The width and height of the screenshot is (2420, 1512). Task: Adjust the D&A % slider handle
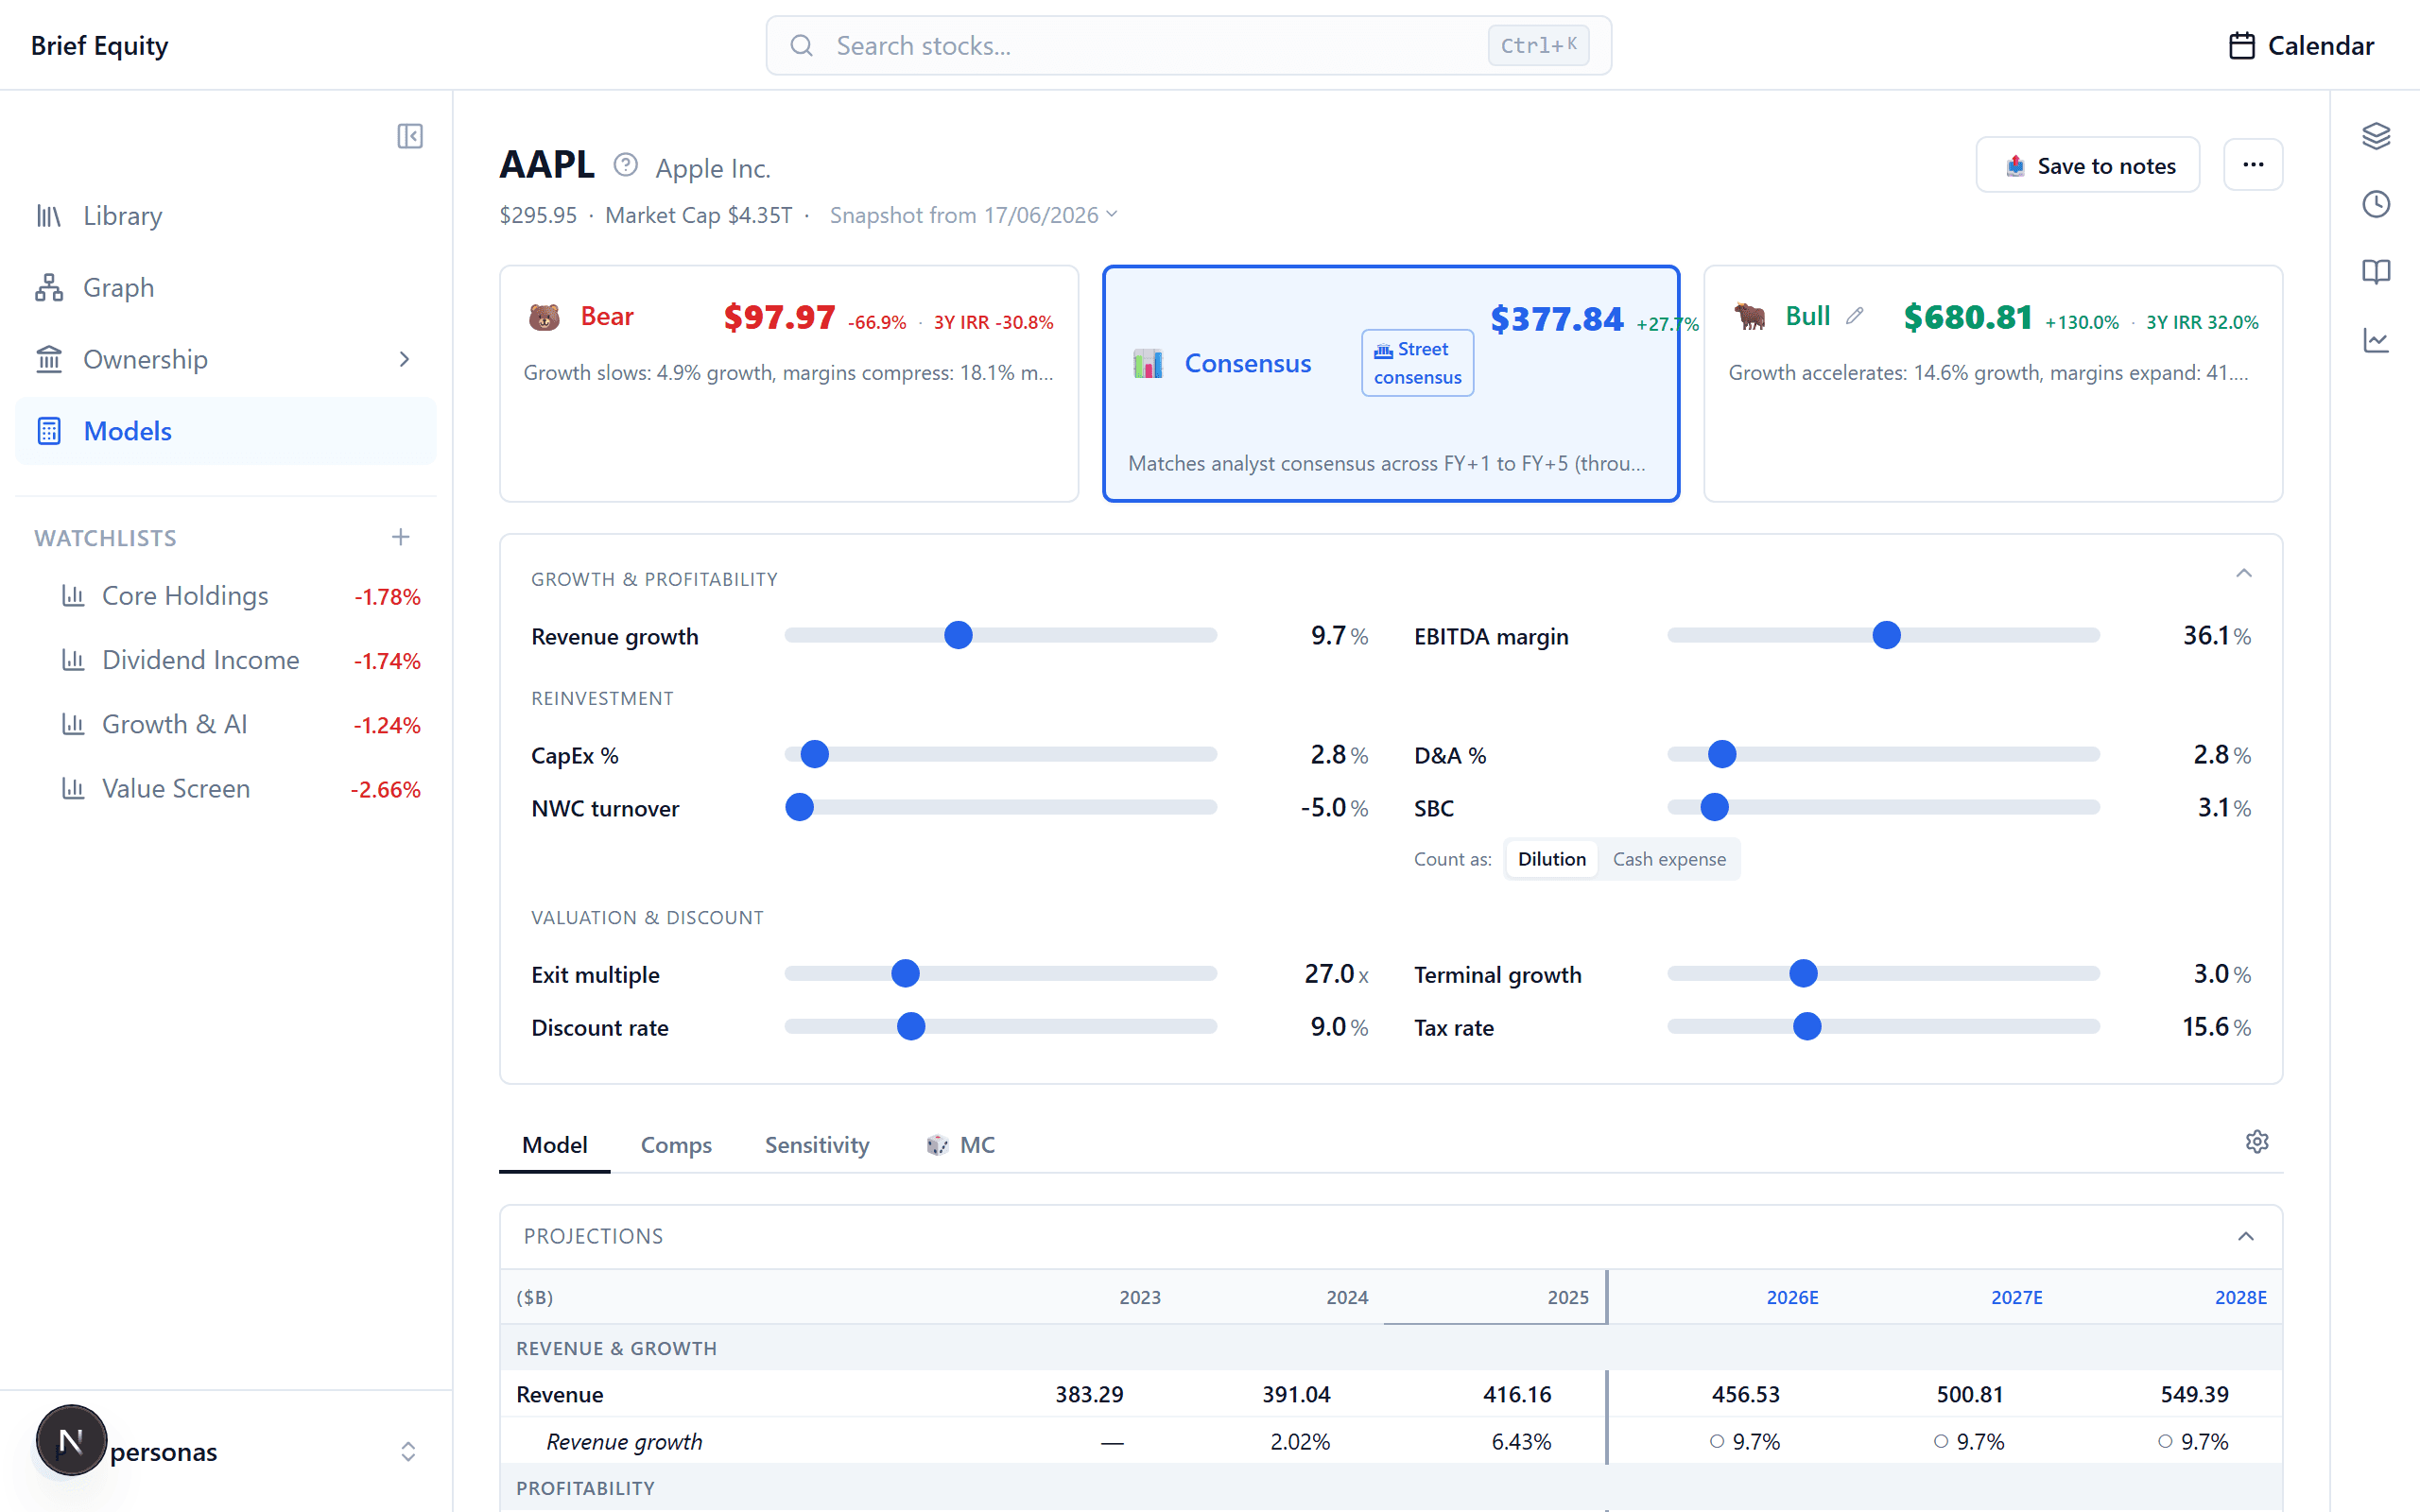(x=1722, y=755)
